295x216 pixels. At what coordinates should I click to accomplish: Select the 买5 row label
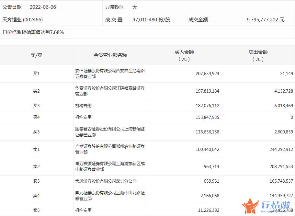[37, 132]
